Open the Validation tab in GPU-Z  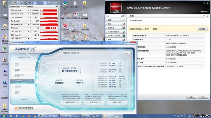[x=30, y=6]
